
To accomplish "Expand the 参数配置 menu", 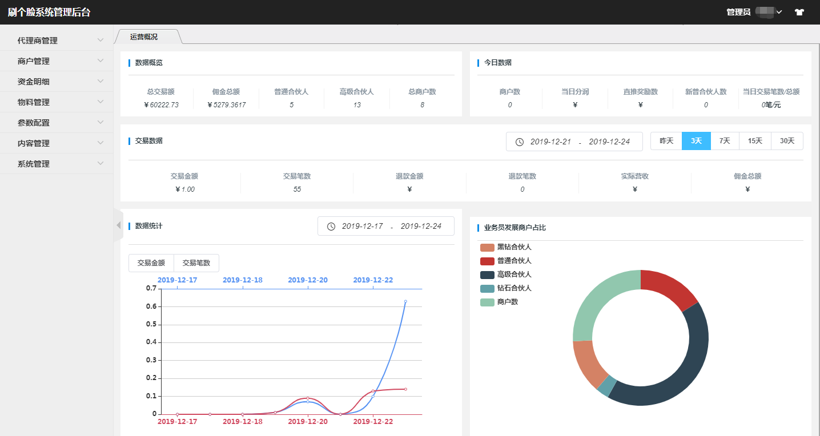I will tap(57, 123).
